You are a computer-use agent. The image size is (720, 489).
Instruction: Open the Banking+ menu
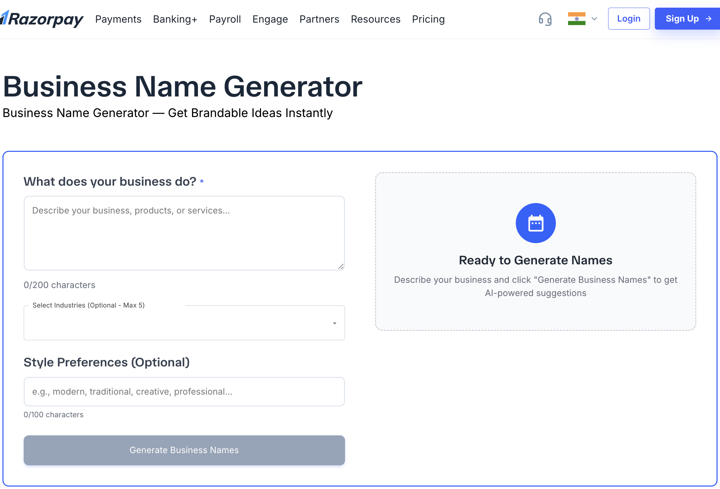(175, 19)
